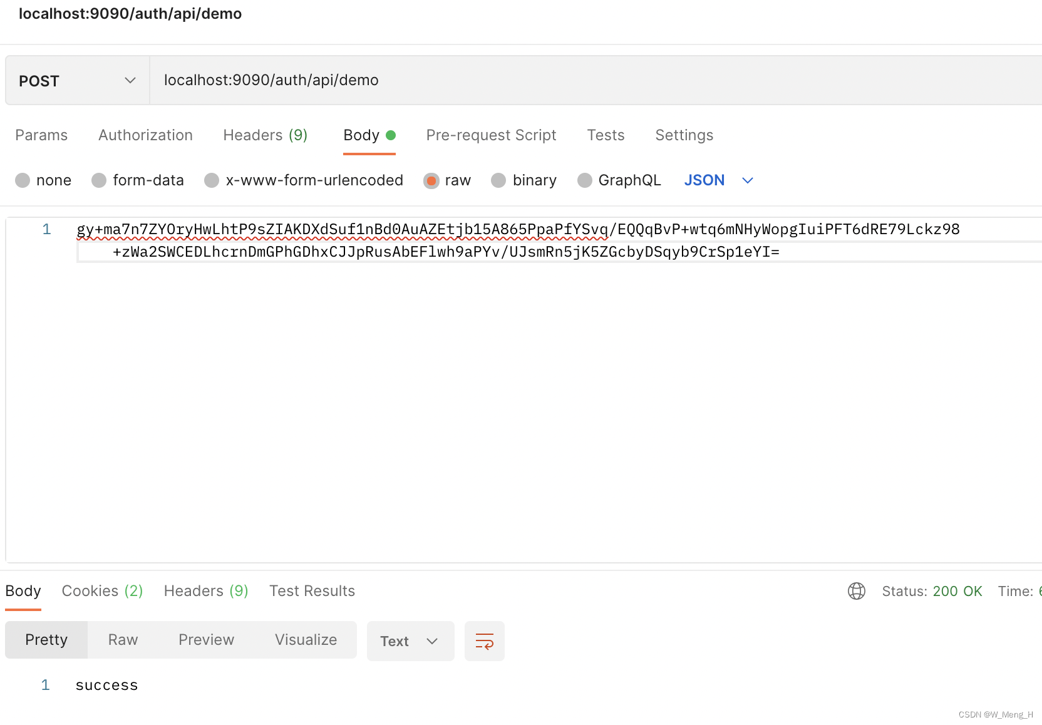Click the second wrapped line of the body

coord(446,252)
